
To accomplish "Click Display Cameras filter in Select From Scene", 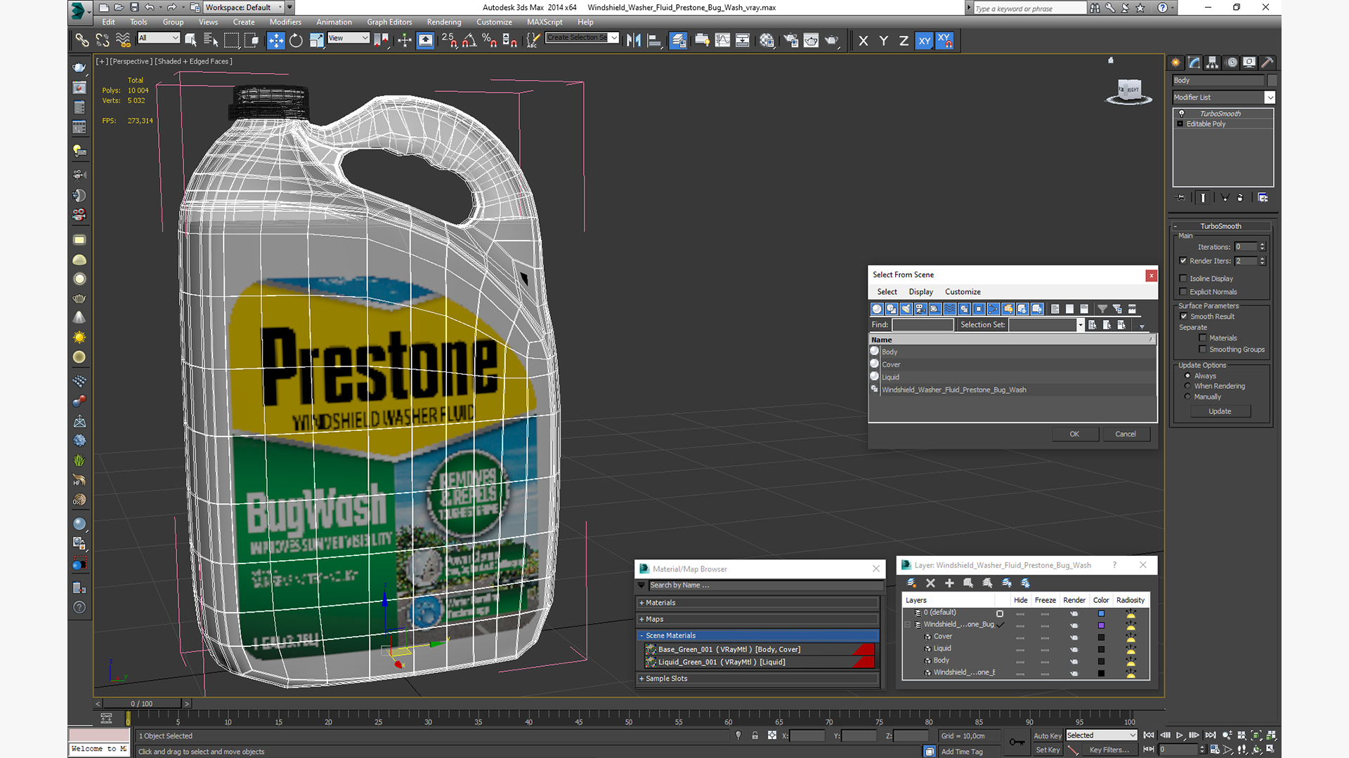I will (x=920, y=309).
